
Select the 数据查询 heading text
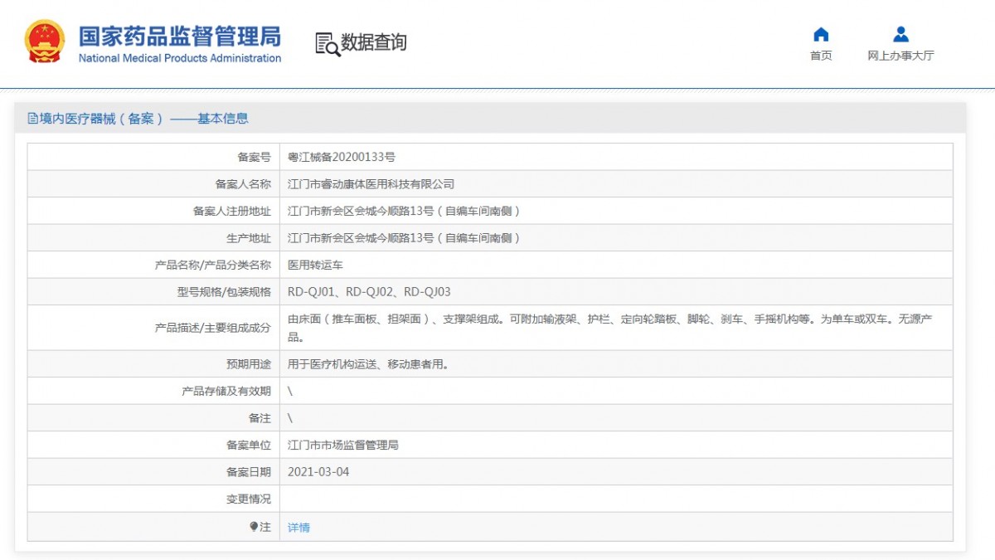(x=374, y=42)
